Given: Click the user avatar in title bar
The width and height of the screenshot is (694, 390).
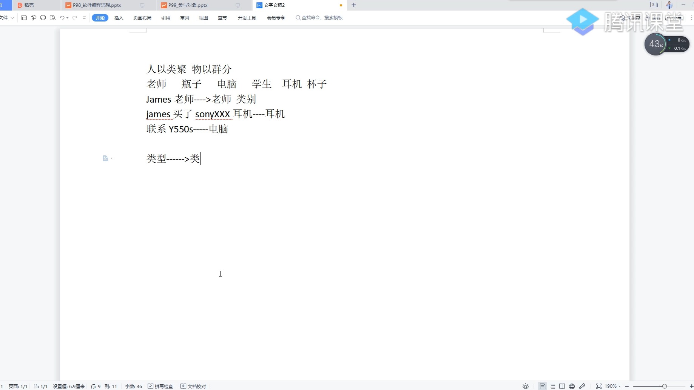Looking at the screenshot, I should click(x=669, y=5).
